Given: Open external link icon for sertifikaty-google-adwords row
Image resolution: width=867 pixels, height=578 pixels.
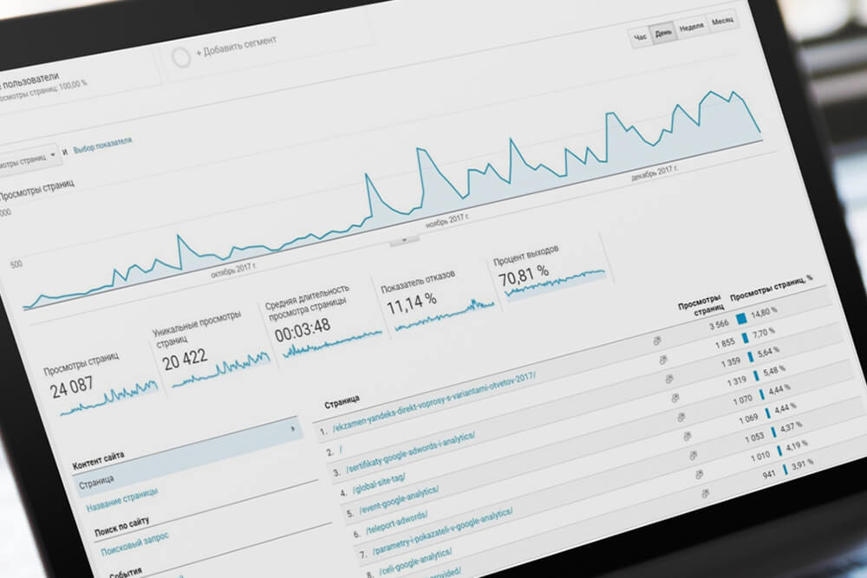Looking at the screenshot, I should pyautogui.click(x=669, y=380).
